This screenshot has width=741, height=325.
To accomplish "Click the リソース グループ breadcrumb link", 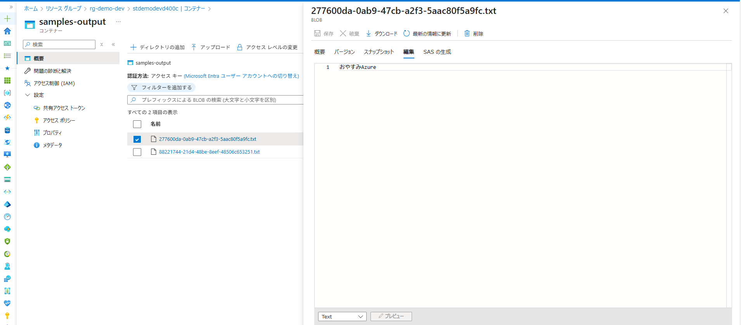I will (x=64, y=9).
